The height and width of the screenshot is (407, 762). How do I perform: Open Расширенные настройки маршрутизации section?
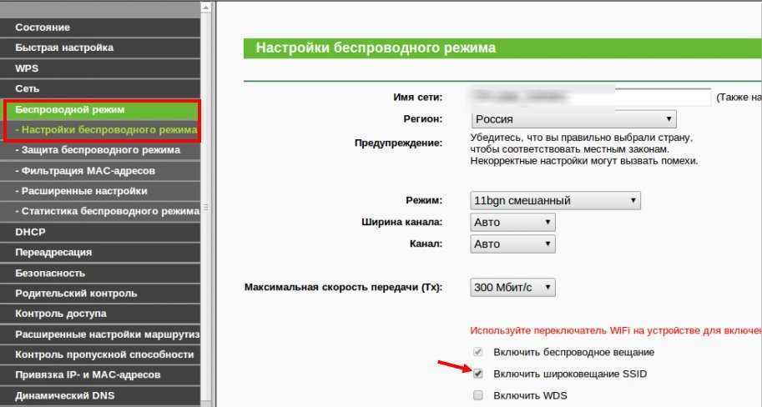click(x=99, y=334)
